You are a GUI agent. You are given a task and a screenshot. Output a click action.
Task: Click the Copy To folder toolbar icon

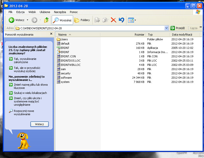(x=105, y=20)
